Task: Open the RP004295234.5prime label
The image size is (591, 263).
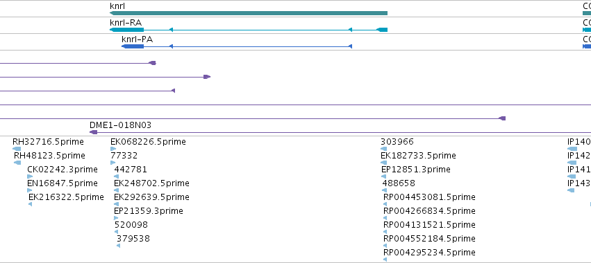Action: click(x=429, y=252)
